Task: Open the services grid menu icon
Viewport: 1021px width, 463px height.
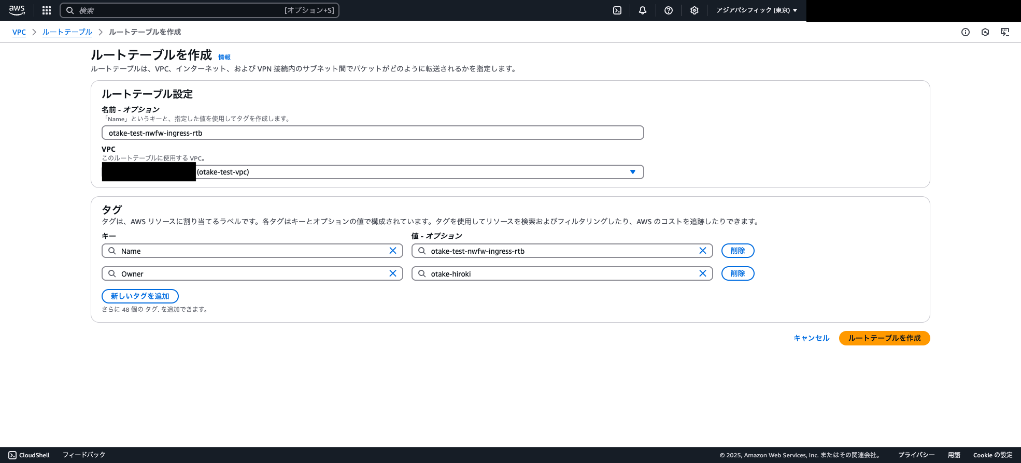Action: pos(47,10)
